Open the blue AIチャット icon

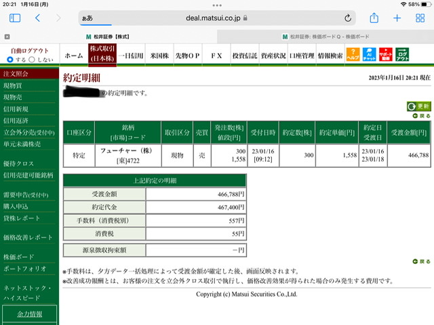[x=369, y=54]
